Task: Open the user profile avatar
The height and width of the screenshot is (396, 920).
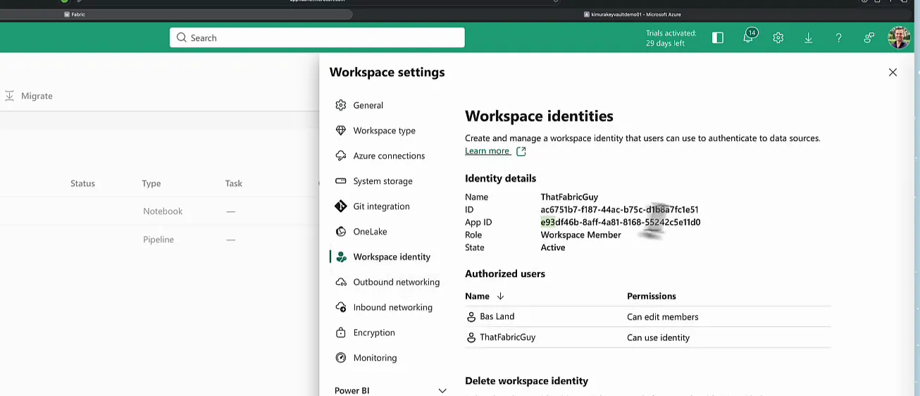Action: coord(899,37)
